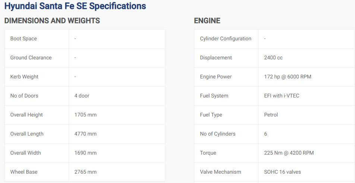Image resolution: width=355 pixels, height=183 pixels.
Task: Click the Hyundai Santa Fe SE Specifications heading
Action: (x=75, y=6)
